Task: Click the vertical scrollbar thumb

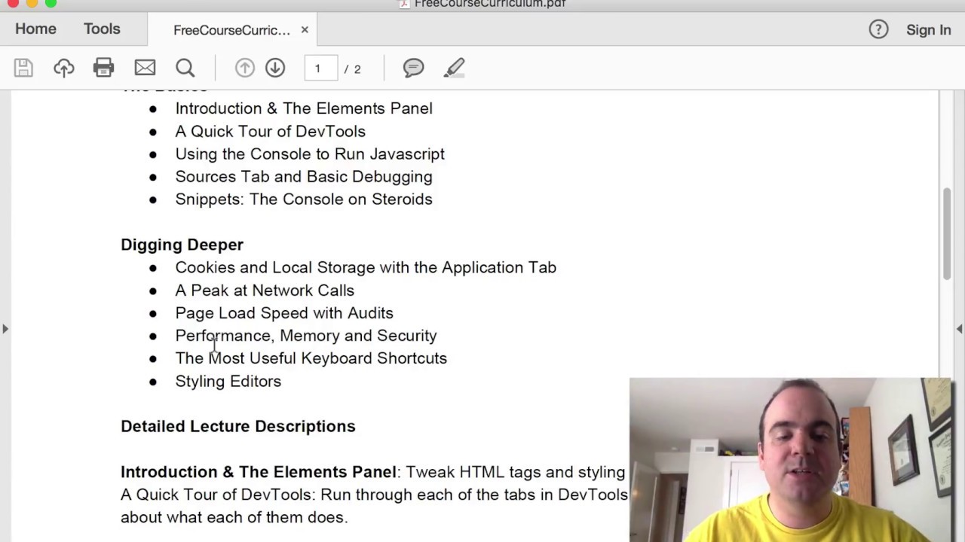Action: [x=947, y=234]
